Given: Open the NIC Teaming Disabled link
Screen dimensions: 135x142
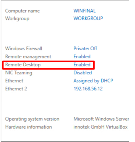Looking at the screenshot, I should 83,73.
